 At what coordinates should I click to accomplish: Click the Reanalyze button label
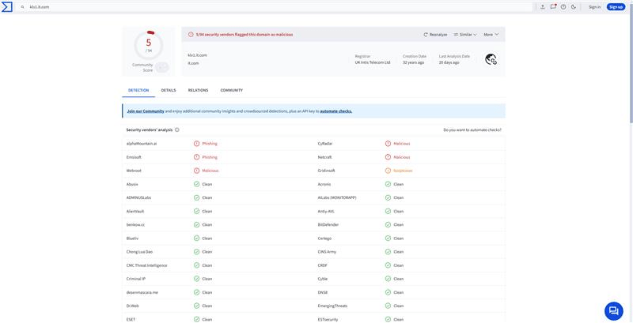click(x=438, y=35)
